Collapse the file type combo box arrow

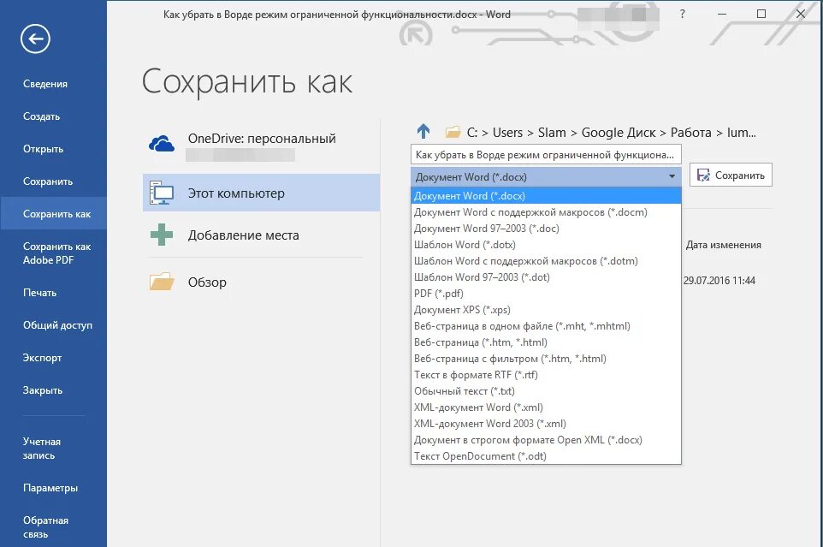coord(672,177)
